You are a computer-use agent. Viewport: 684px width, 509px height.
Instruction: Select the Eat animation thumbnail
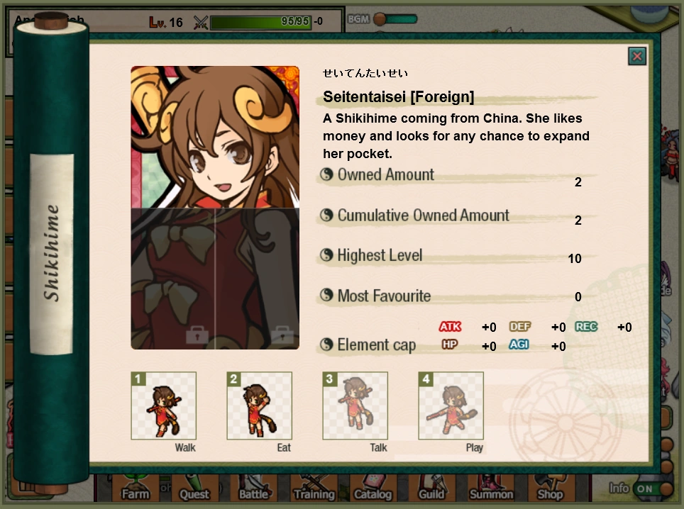[x=259, y=405]
